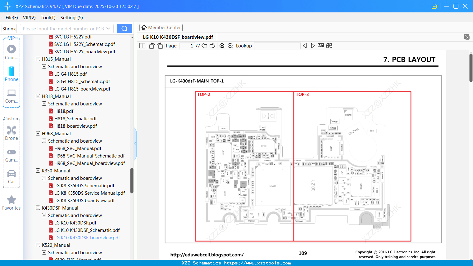Collapse the K430DSF_Manual tree node
473x266 pixels.
coord(38,208)
